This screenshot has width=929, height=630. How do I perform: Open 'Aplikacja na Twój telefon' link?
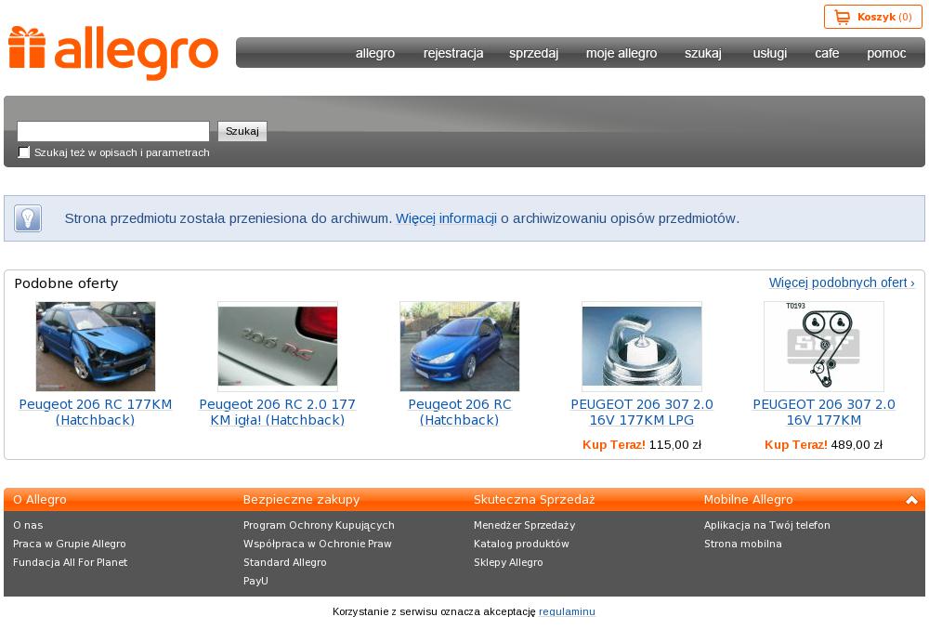coord(767,525)
